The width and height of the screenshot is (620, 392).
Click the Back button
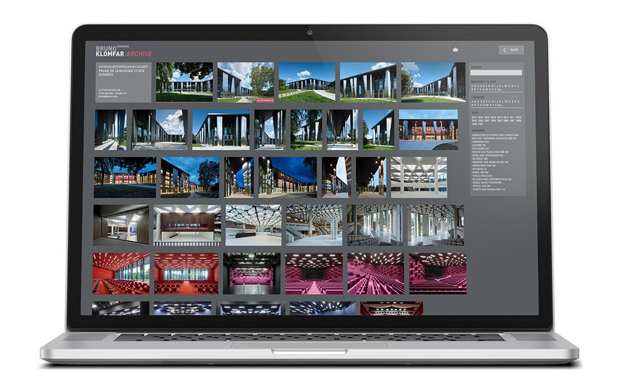pyautogui.click(x=511, y=50)
